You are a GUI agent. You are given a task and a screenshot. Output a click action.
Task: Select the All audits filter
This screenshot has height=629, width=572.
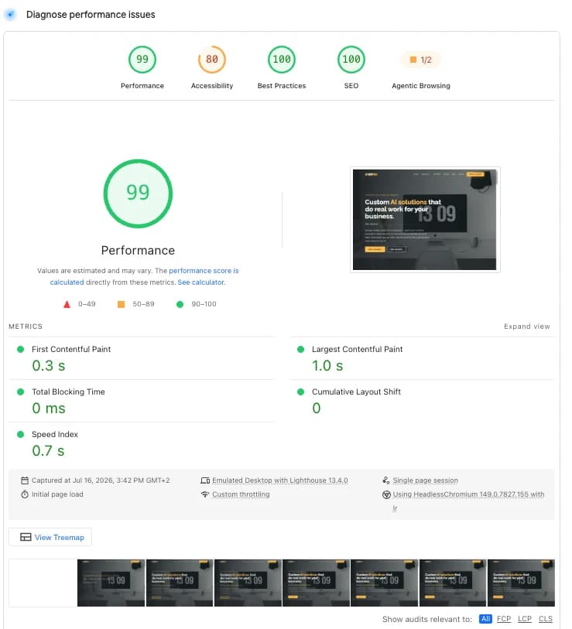tap(485, 619)
